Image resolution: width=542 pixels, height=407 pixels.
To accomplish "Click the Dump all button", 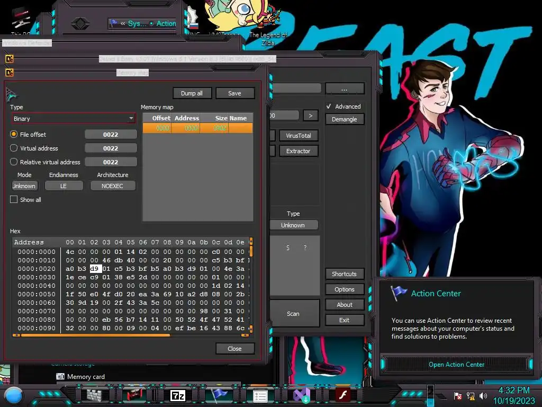I will (192, 93).
